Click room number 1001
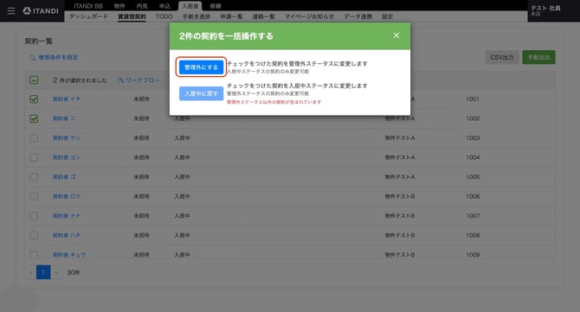Screen dimensions: 580x312 473,99
